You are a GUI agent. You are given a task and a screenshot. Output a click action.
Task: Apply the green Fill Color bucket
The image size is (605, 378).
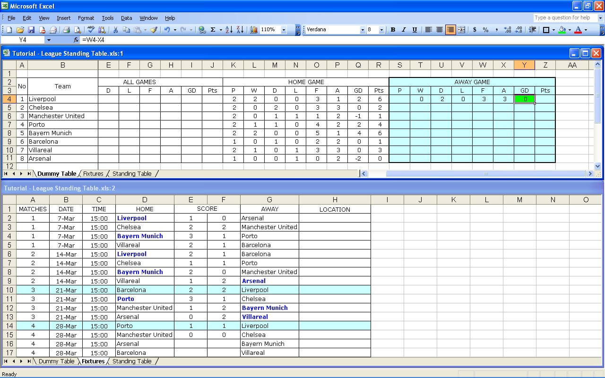click(562, 30)
